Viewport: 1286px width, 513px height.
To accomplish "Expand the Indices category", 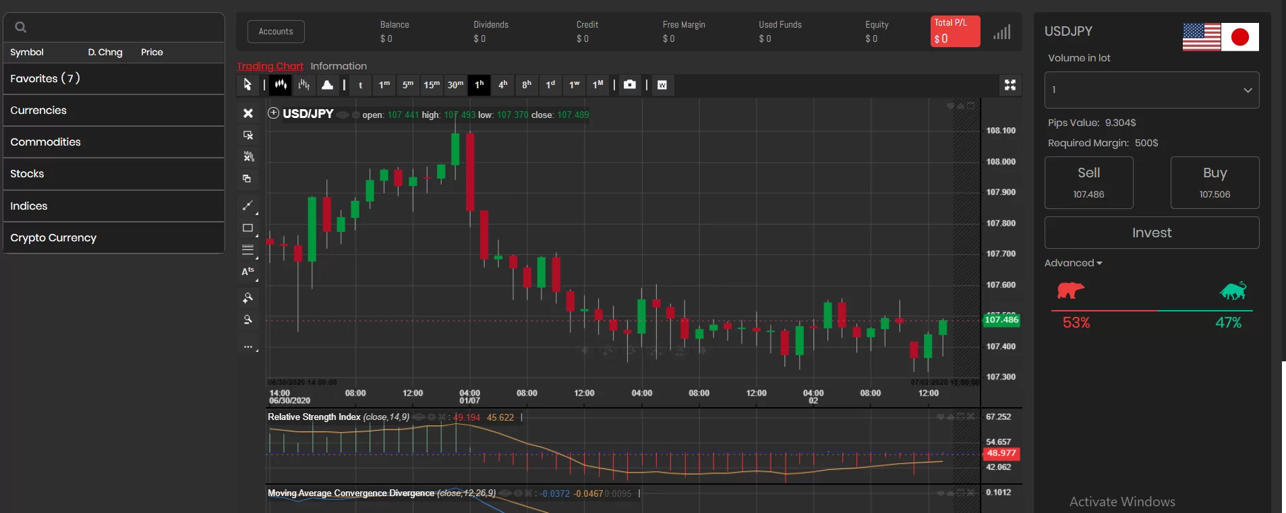I will tap(113, 206).
